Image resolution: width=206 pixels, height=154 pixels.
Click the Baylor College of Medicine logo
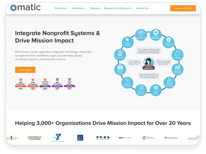tap(80, 138)
